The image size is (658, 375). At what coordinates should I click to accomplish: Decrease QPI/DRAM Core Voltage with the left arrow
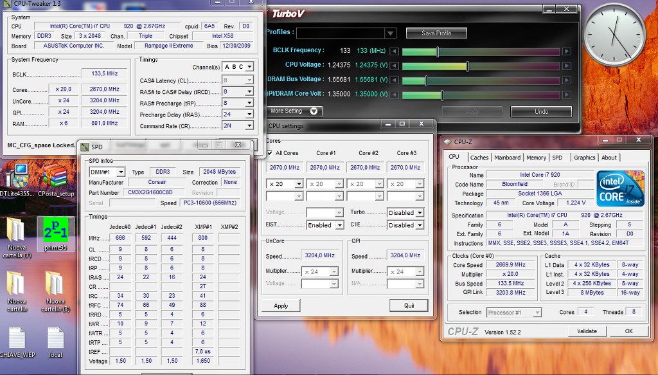[x=394, y=95]
